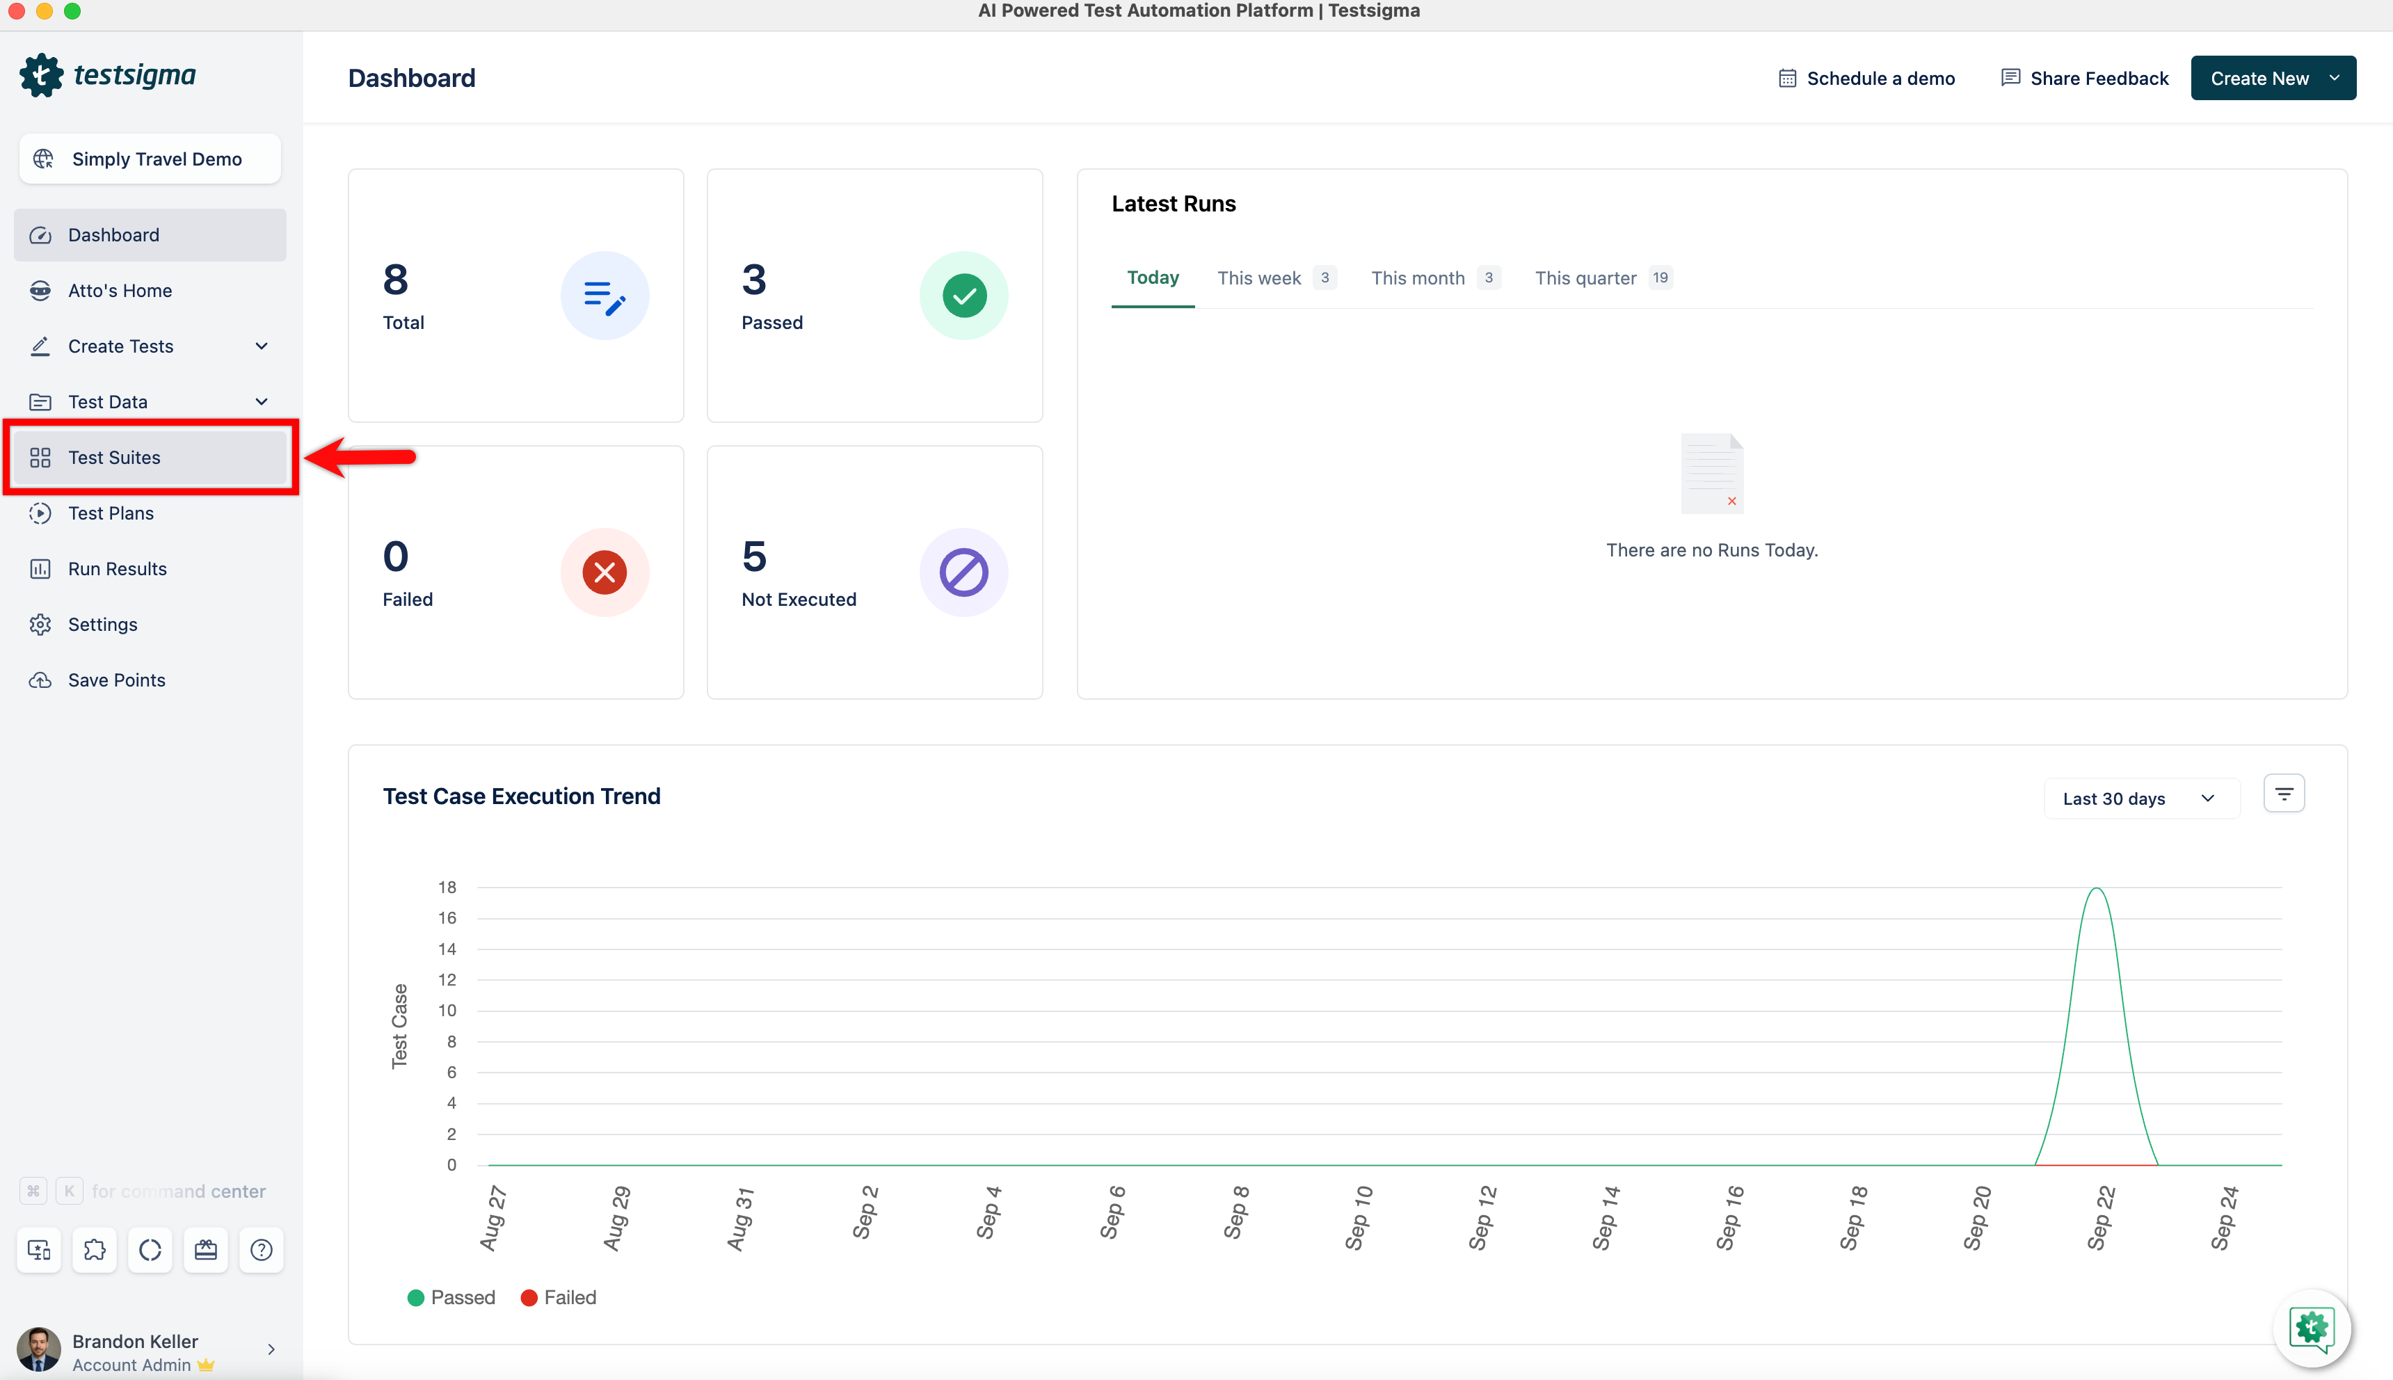Click the chart filter icon button
The width and height of the screenshot is (2393, 1380).
click(x=2284, y=794)
